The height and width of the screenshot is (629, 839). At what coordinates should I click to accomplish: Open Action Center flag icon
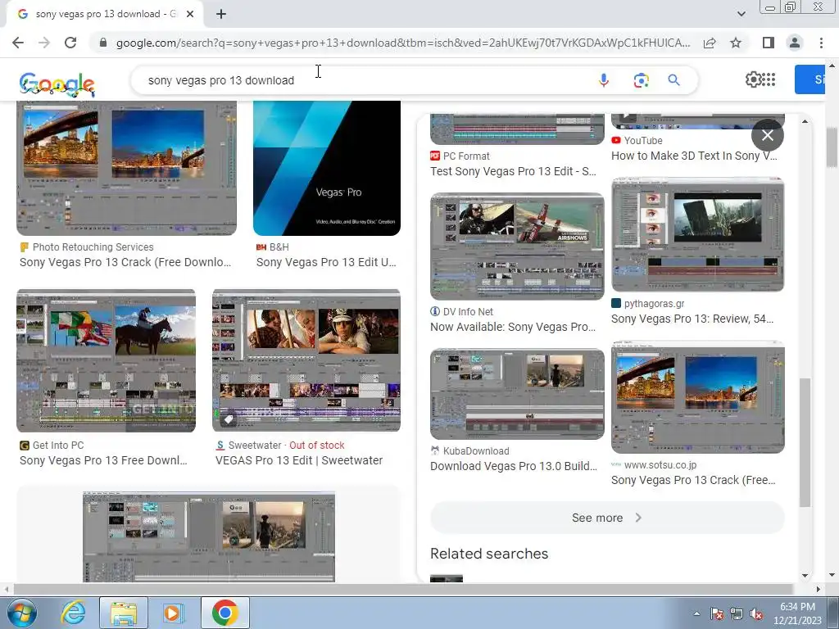point(717,613)
